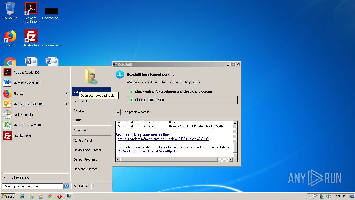This screenshot has height=200, width=355.
Task: Open Music from Start menu
Action: pyautogui.click(x=92, y=120)
